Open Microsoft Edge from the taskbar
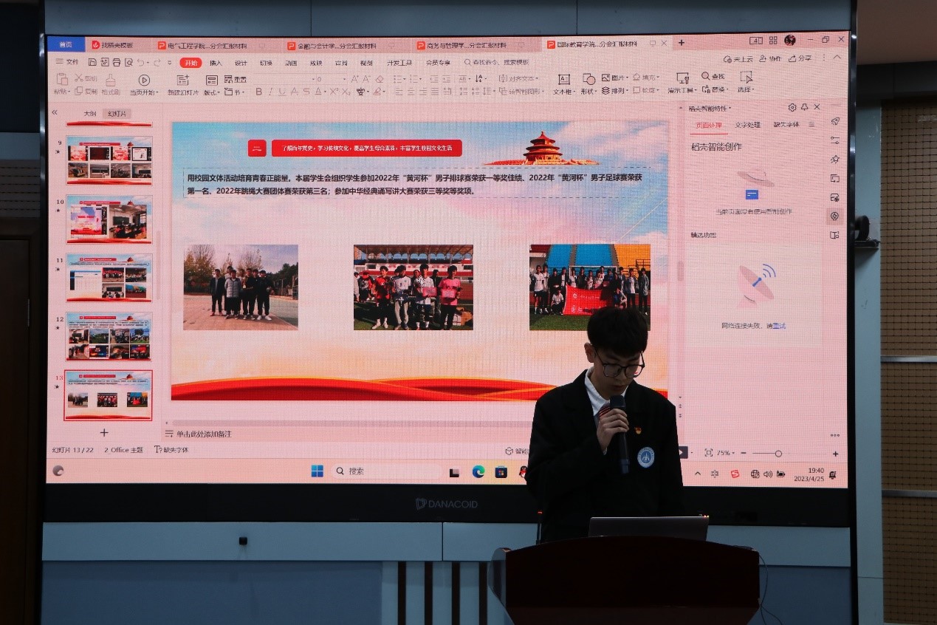Viewport: 937px width, 625px height. (x=478, y=472)
